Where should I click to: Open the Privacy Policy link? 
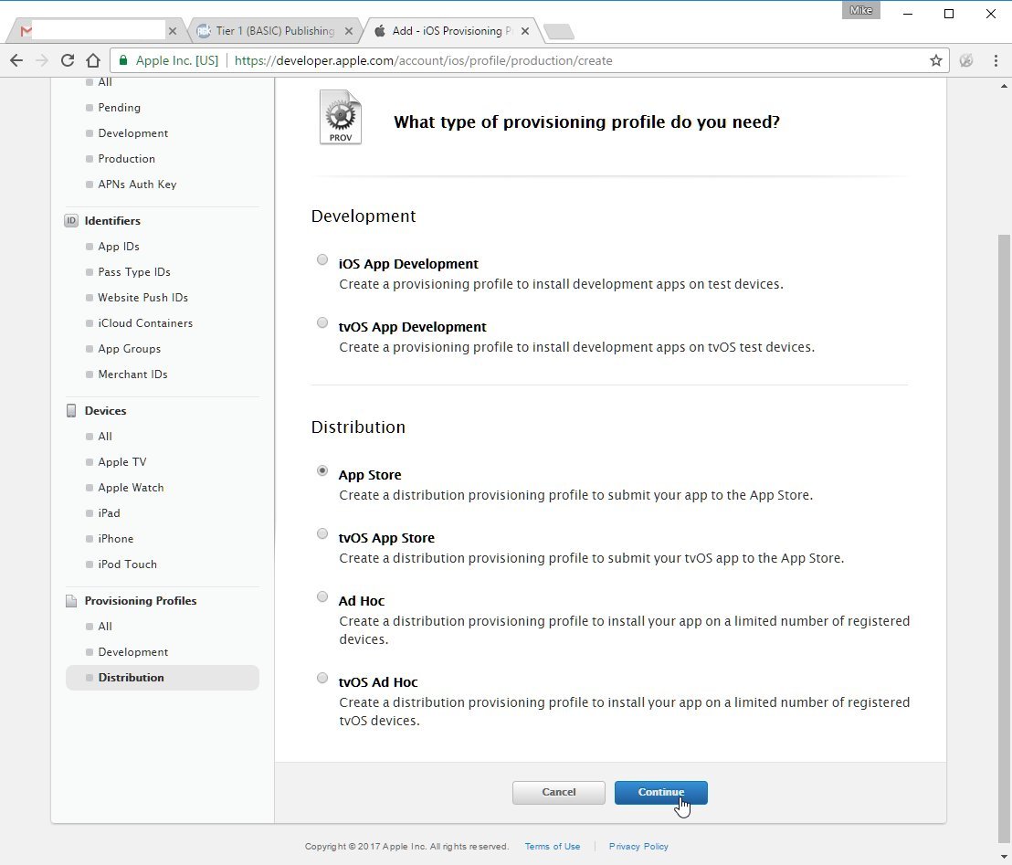[638, 847]
